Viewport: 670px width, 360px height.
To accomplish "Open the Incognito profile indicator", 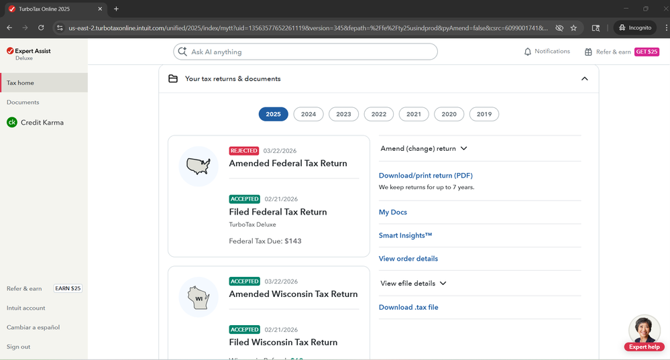I will tap(635, 27).
